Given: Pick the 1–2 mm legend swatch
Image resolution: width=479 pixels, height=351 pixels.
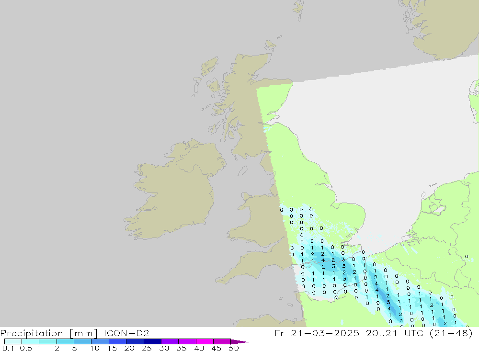Looking at the screenshot, I should 47,341.
